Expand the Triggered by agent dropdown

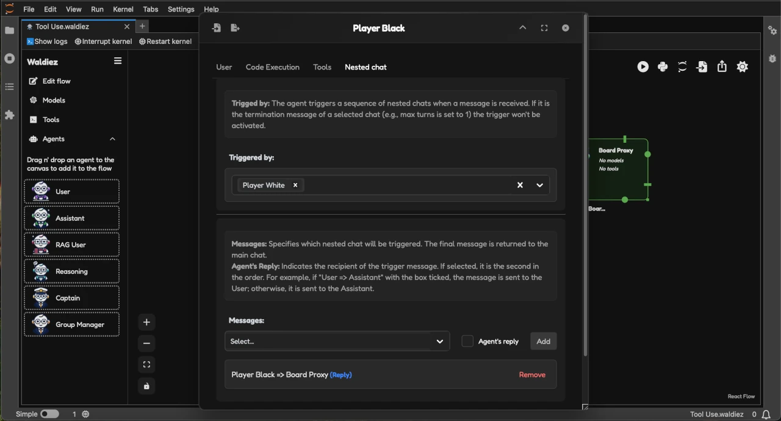pos(539,185)
